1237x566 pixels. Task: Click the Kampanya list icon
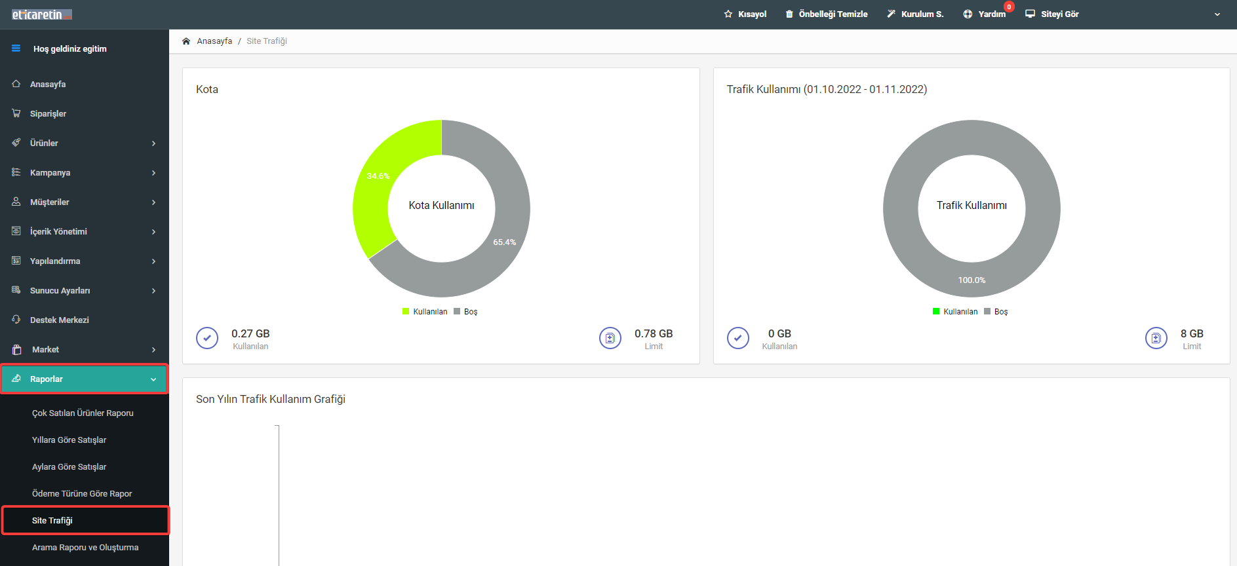(16, 172)
